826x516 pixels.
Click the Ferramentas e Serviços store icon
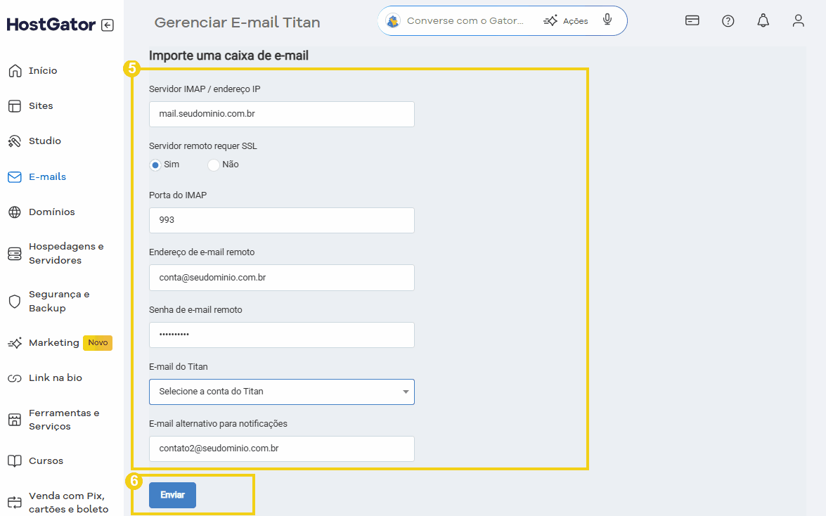tap(15, 420)
